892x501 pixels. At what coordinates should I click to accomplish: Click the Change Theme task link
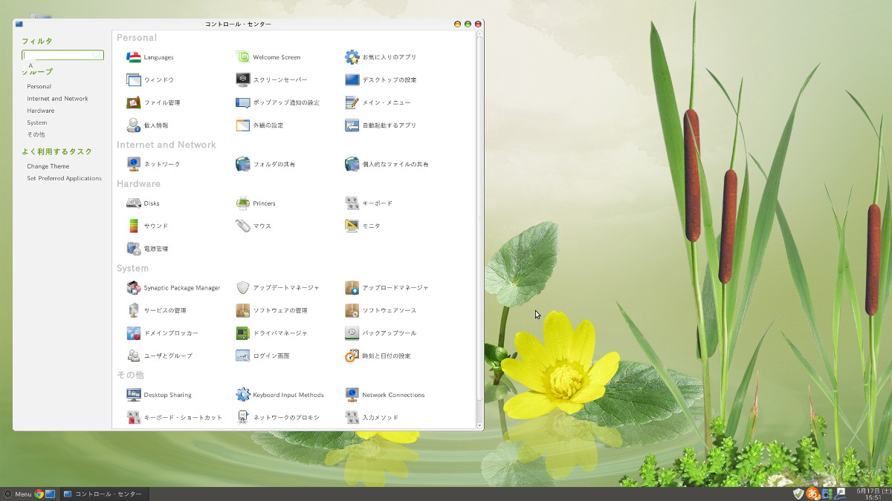coord(48,166)
